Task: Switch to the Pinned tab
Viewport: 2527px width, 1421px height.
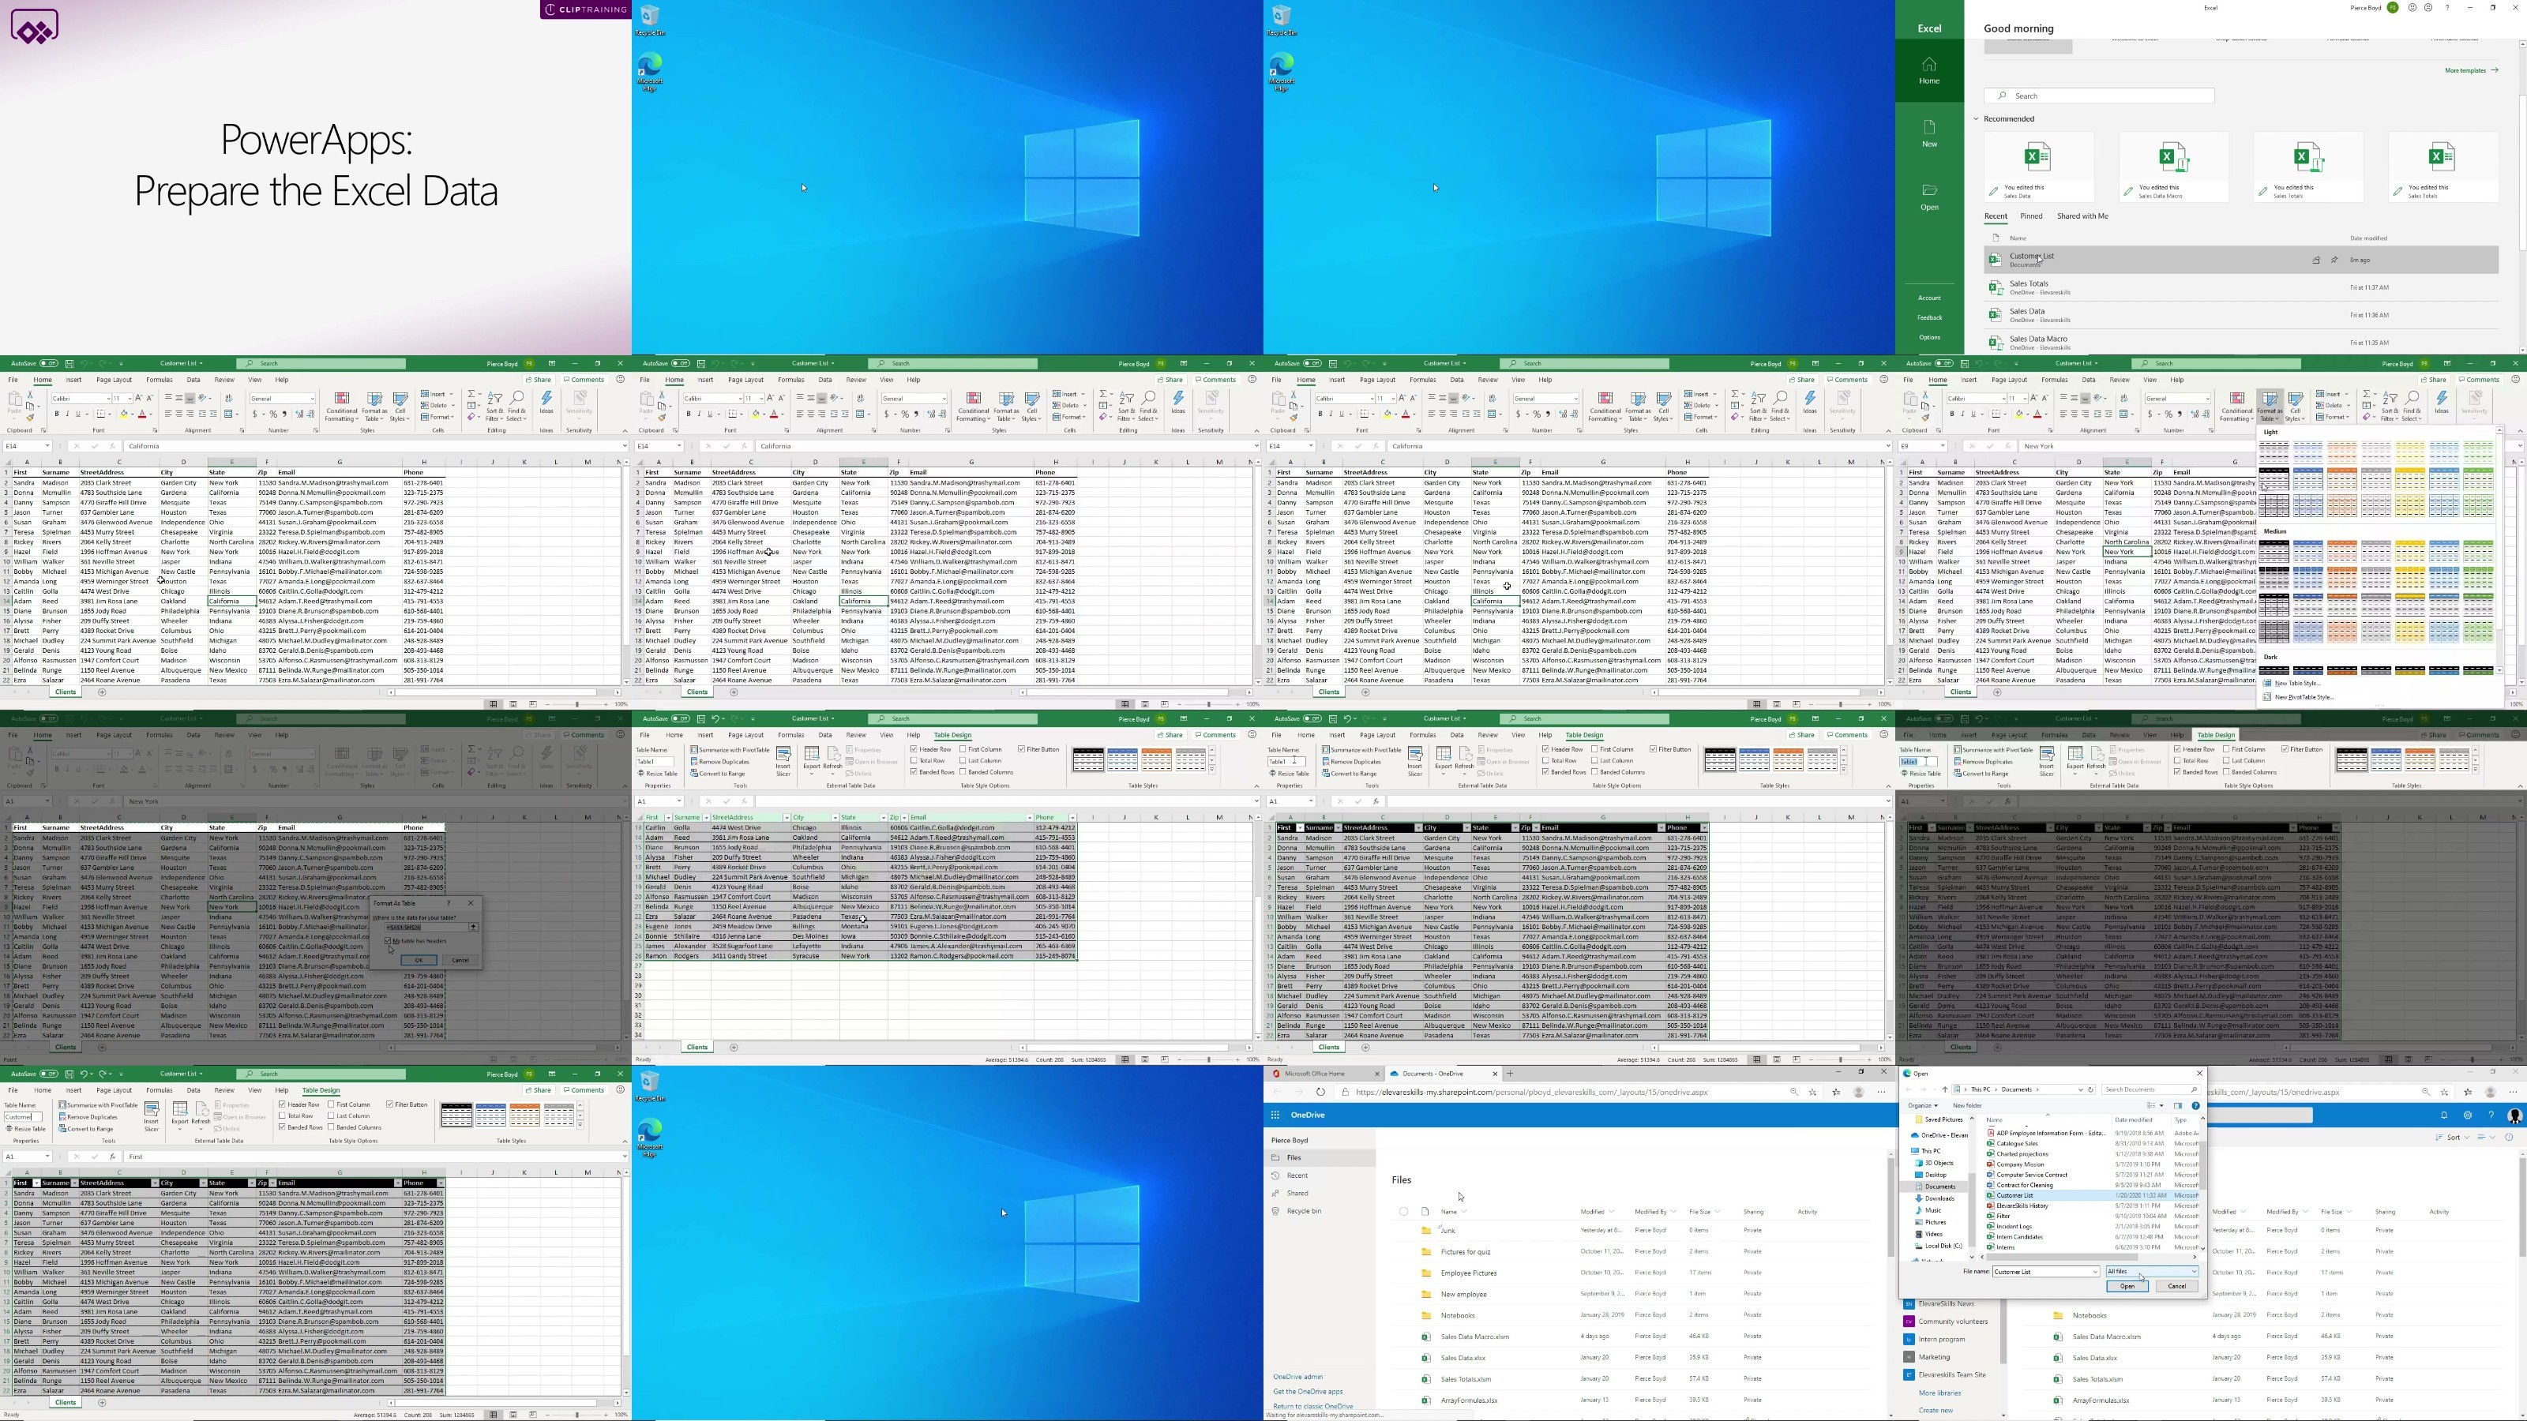Action: (x=2030, y=217)
